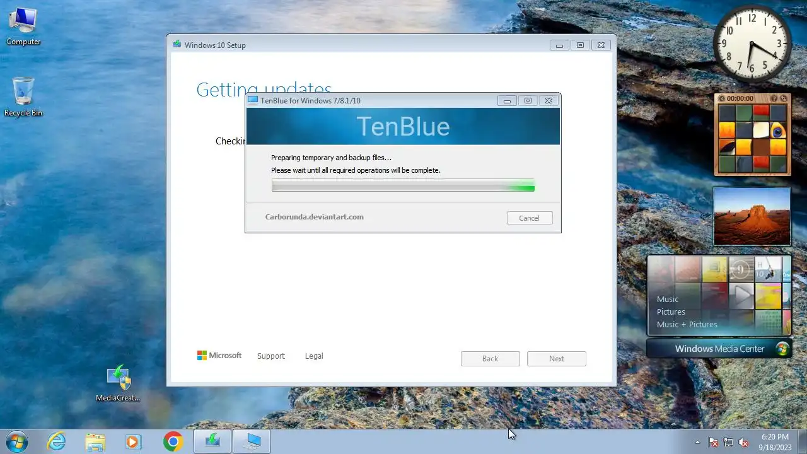The height and width of the screenshot is (454, 807).
Task: Click 'Preparing temporary and backup files...' text
Action: tap(332, 158)
